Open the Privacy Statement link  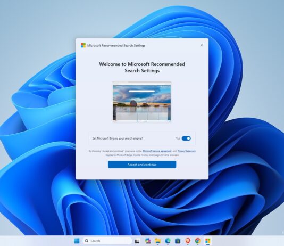(x=186, y=151)
